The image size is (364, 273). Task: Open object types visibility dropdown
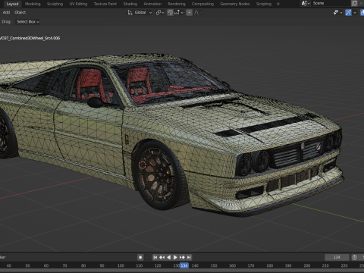tap(337, 12)
